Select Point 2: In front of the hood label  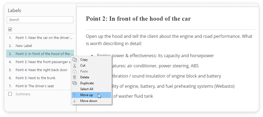tap(43, 54)
